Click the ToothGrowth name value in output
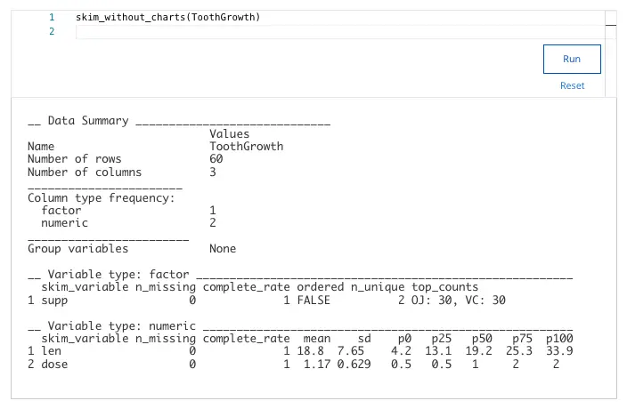Image resolution: width=627 pixels, height=409 pixels. tap(247, 147)
